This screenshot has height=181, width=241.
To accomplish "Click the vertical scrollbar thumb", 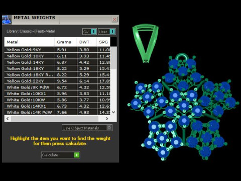I will [x=113, y=58].
